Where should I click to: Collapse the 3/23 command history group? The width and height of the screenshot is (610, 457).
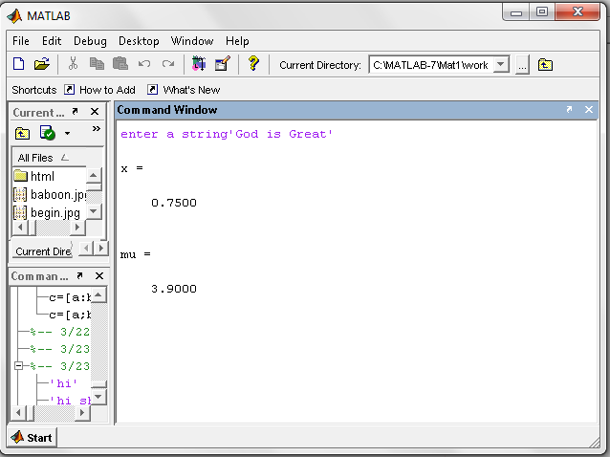point(20,365)
